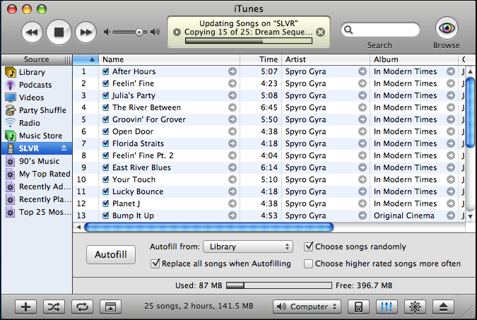Click the Autofill button
The height and width of the screenshot is (320, 477).
click(x=111, y=254)
